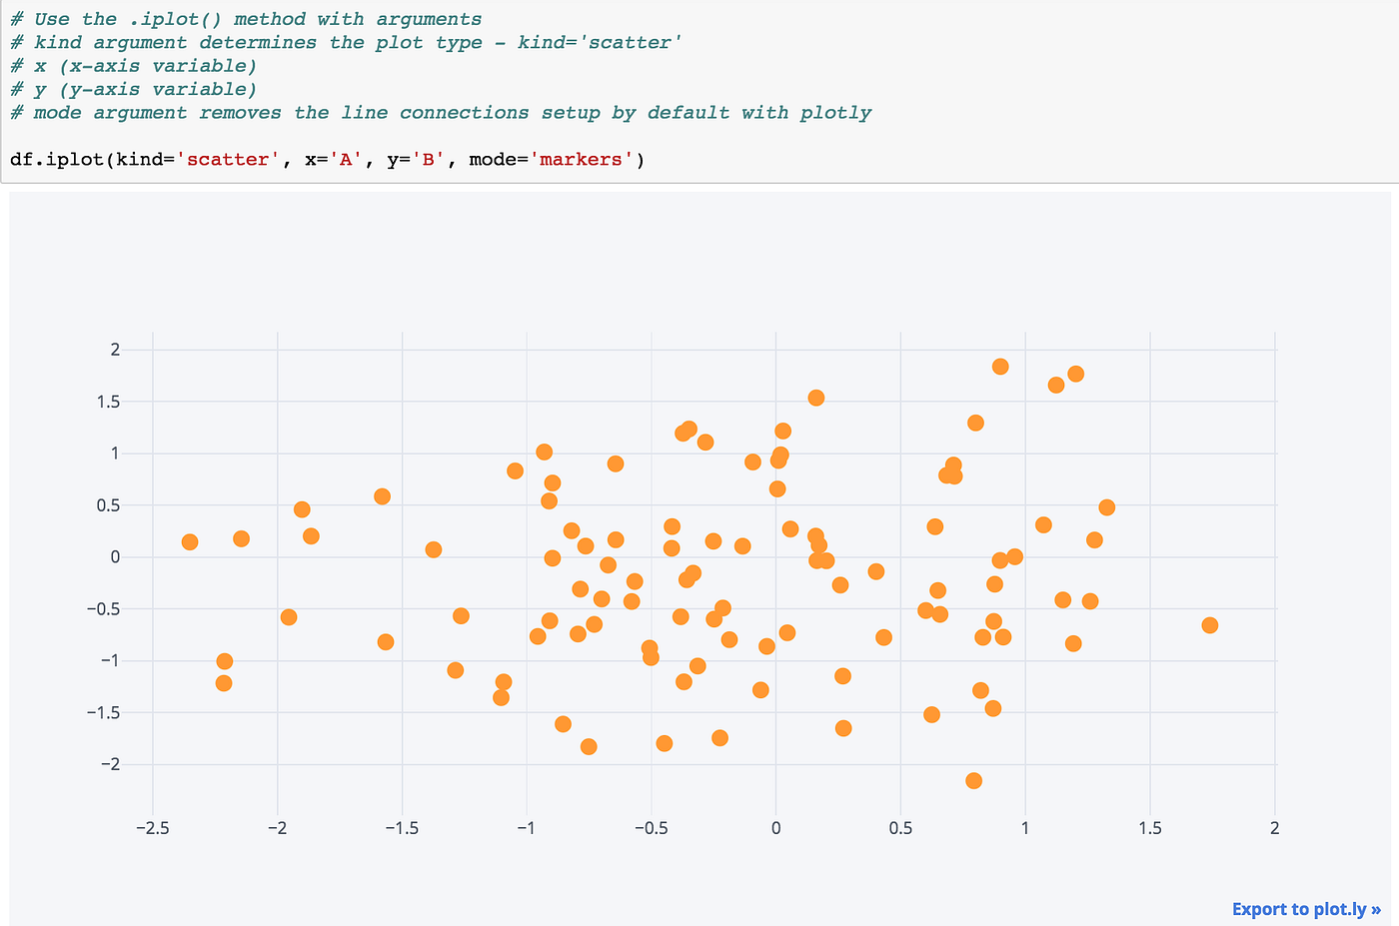Select the highest data point near y=1.8
Screen dimensions: 1399x926
click(1000, 365)
